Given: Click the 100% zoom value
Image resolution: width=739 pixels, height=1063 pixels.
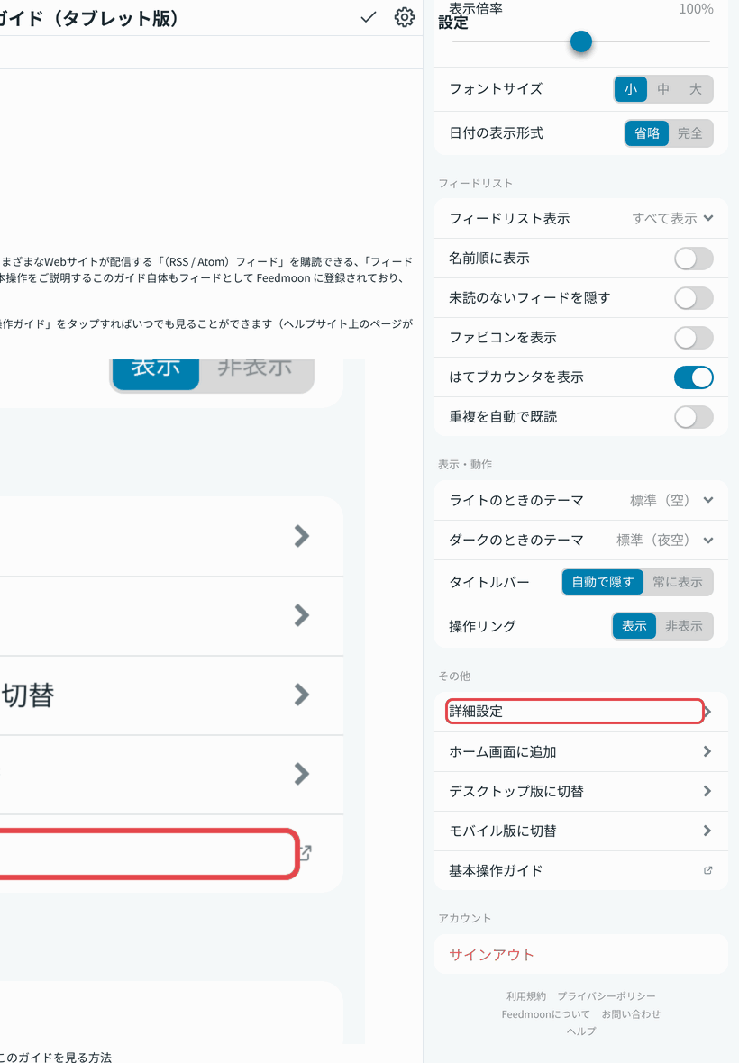Looking at the screenshot, I should tap(696, 9).
